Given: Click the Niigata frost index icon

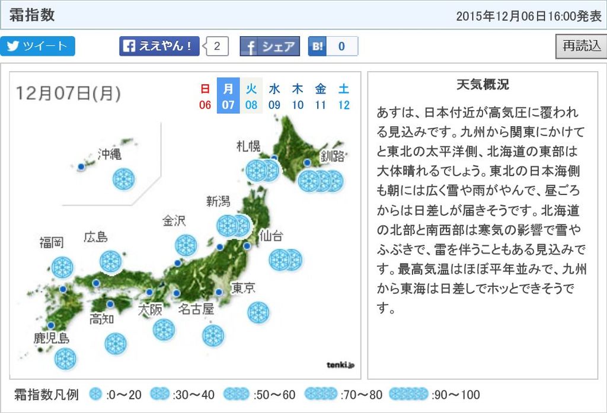Looking at the screenshot, I should point(234,226).
